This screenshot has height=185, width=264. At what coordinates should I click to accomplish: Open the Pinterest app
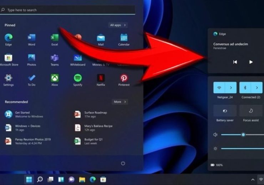click(x=124, y=80)
